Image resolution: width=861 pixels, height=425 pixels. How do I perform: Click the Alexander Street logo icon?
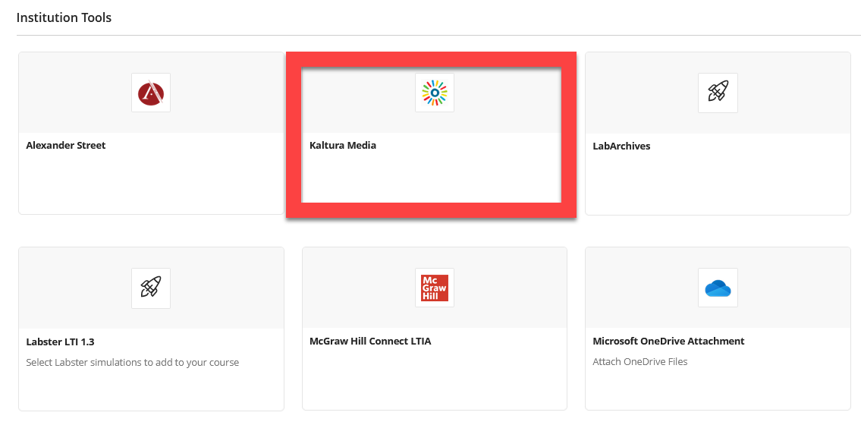point(151,93)
